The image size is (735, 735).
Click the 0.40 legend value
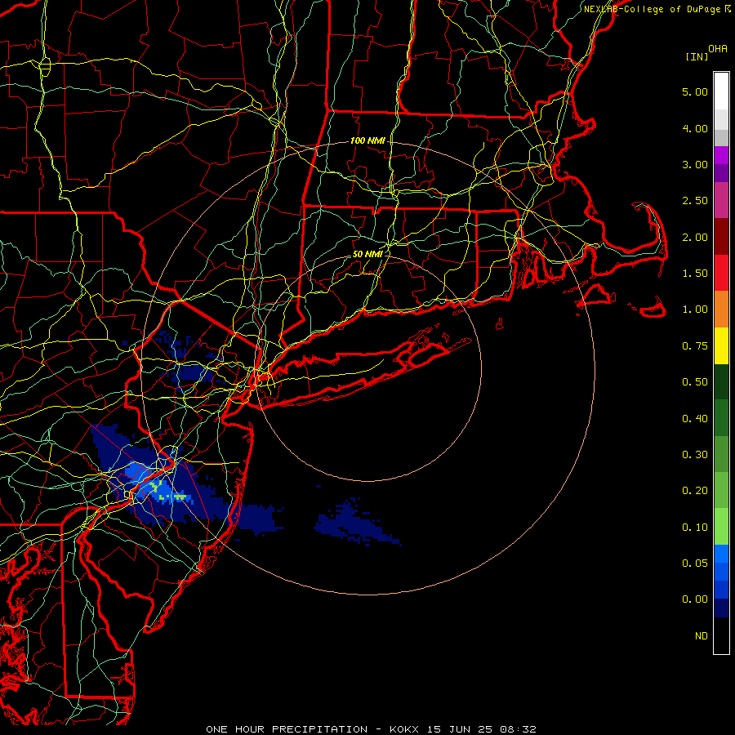point(695,419)
